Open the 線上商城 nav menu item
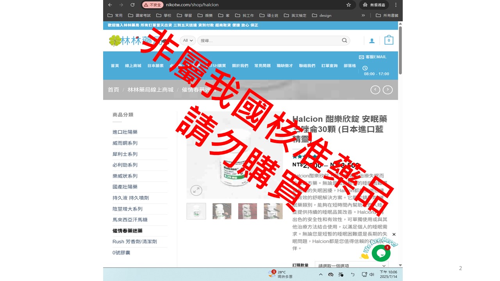This screenshot has width=500, height=281. point(133,66)
